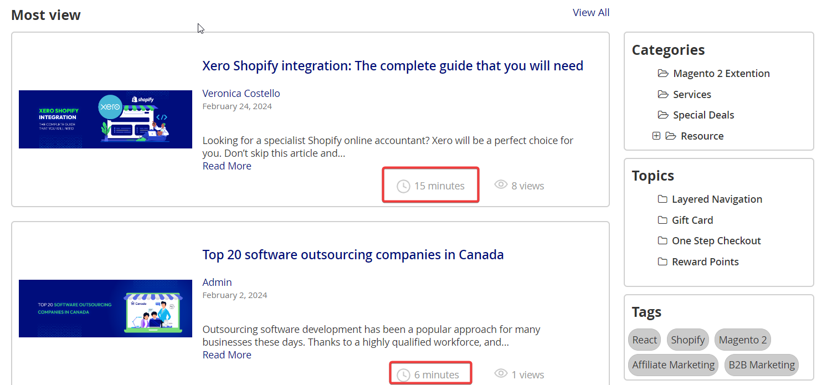
Task: Click the clock icon beside 6 minutes
Action: (403, 375)
